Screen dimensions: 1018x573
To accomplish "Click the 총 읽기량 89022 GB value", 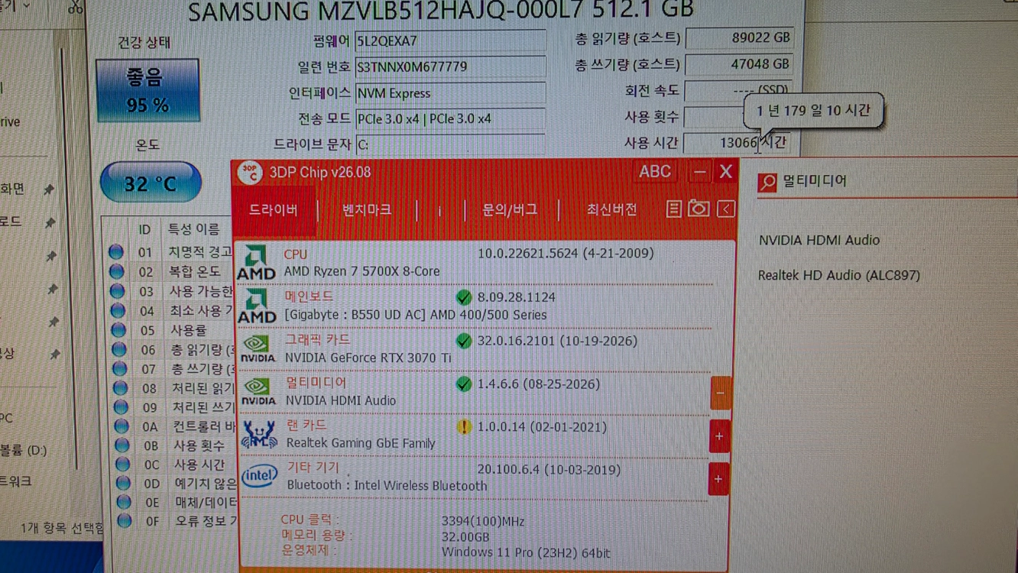I will (739, 37).
